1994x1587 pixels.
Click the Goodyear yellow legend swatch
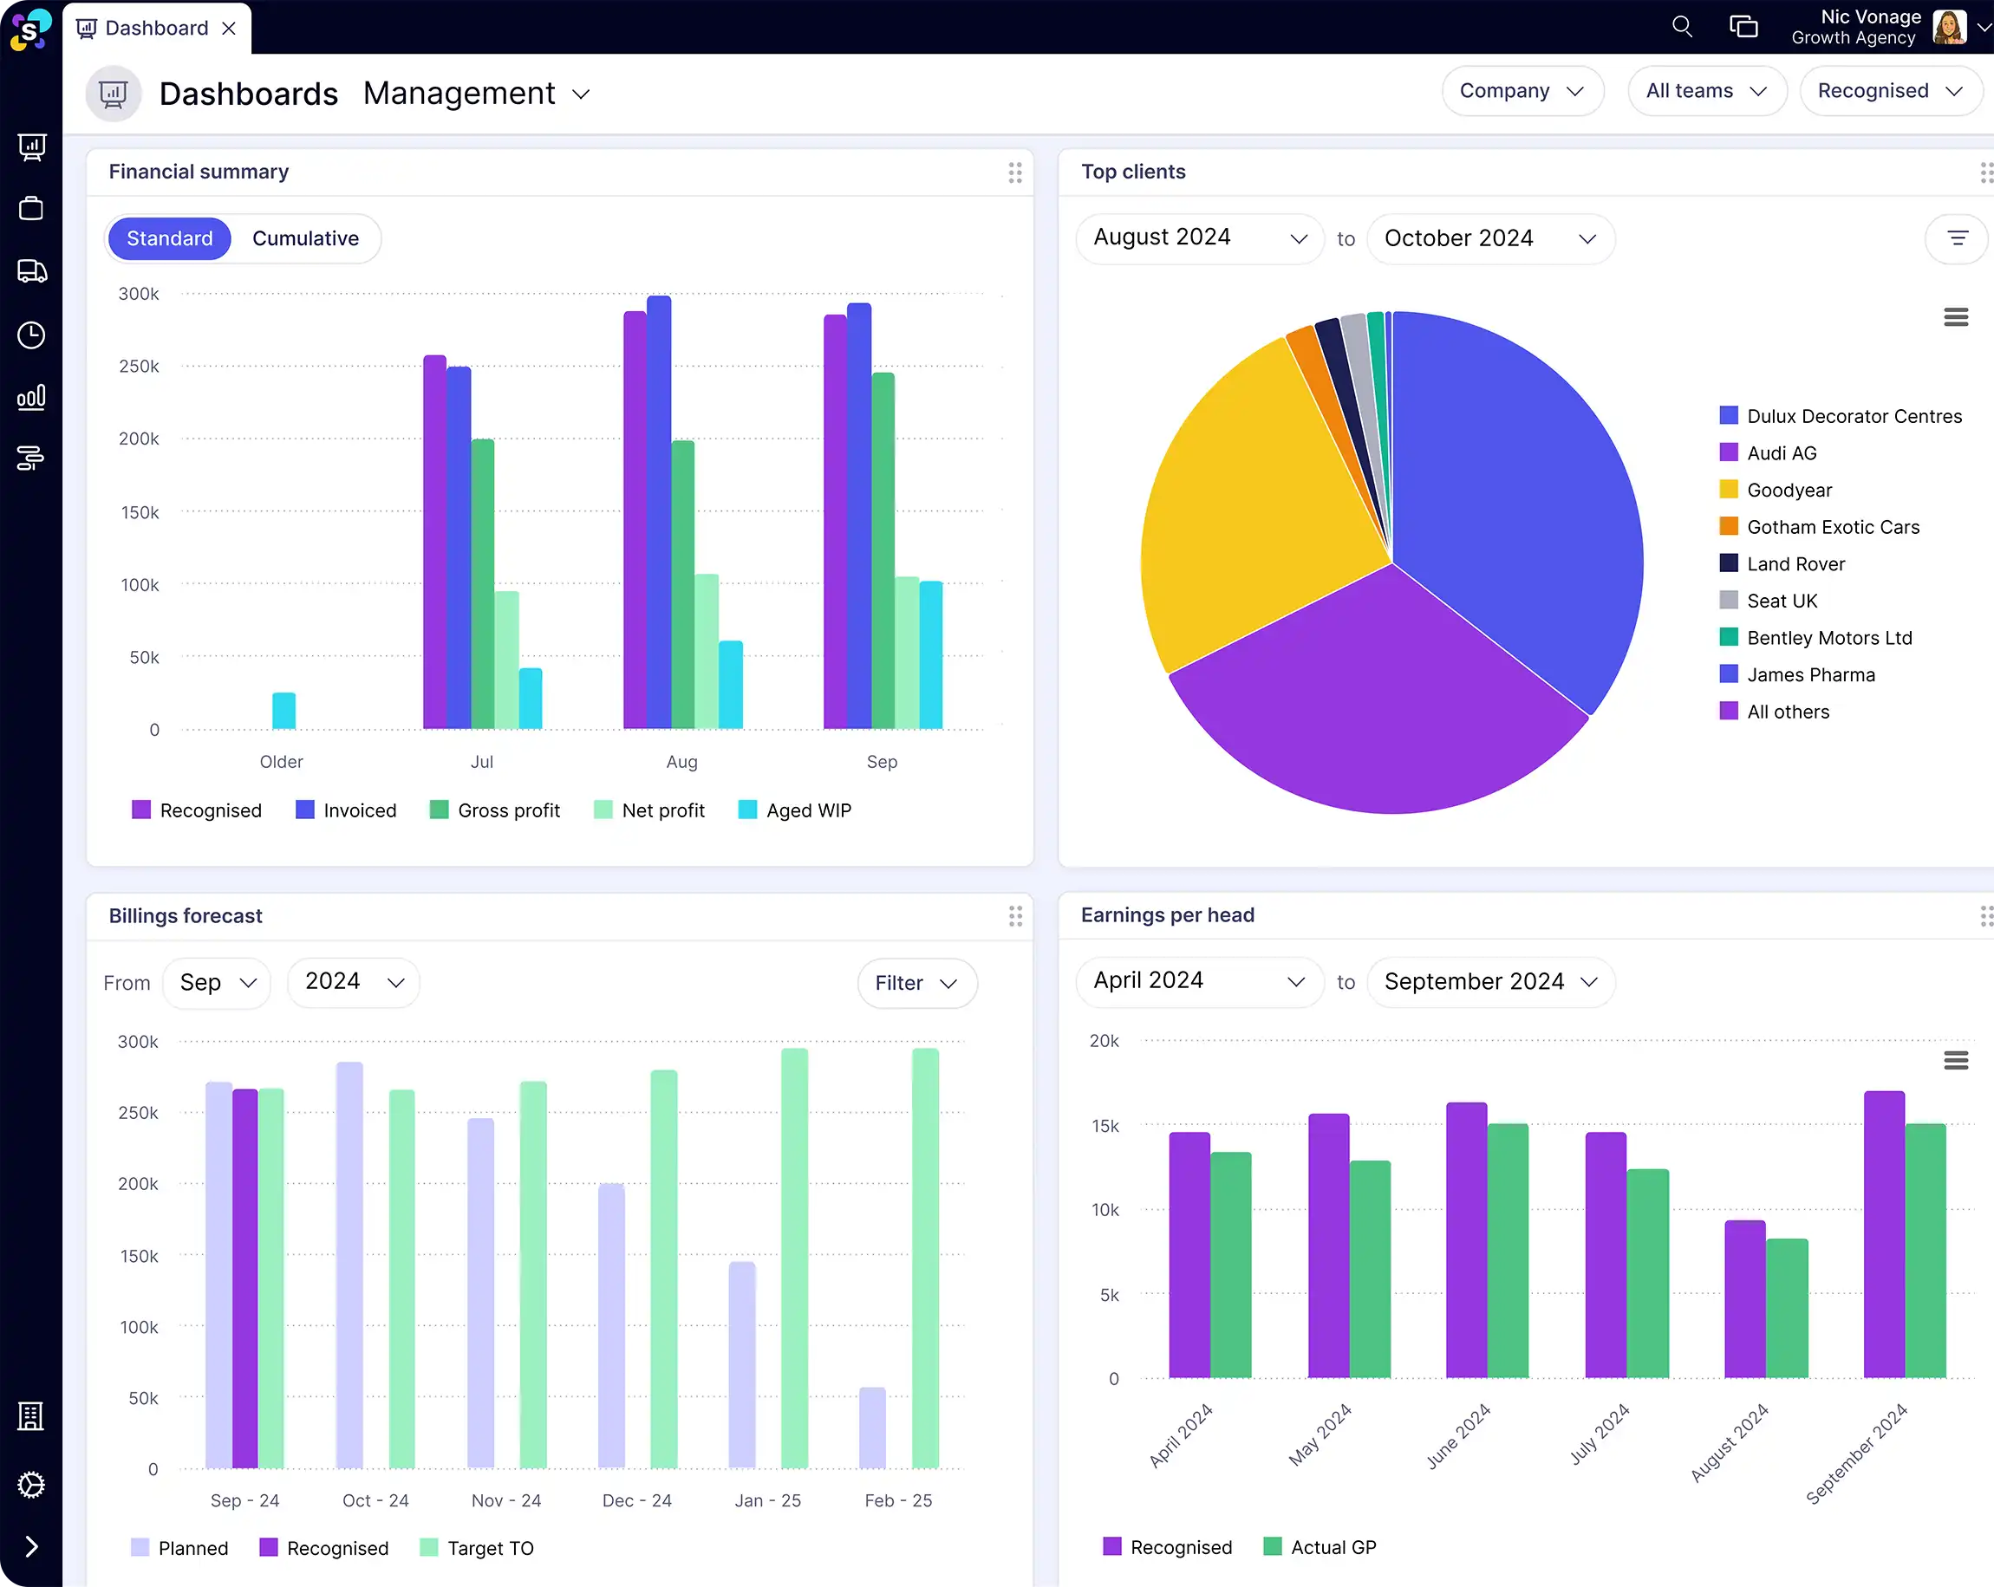1728,491
